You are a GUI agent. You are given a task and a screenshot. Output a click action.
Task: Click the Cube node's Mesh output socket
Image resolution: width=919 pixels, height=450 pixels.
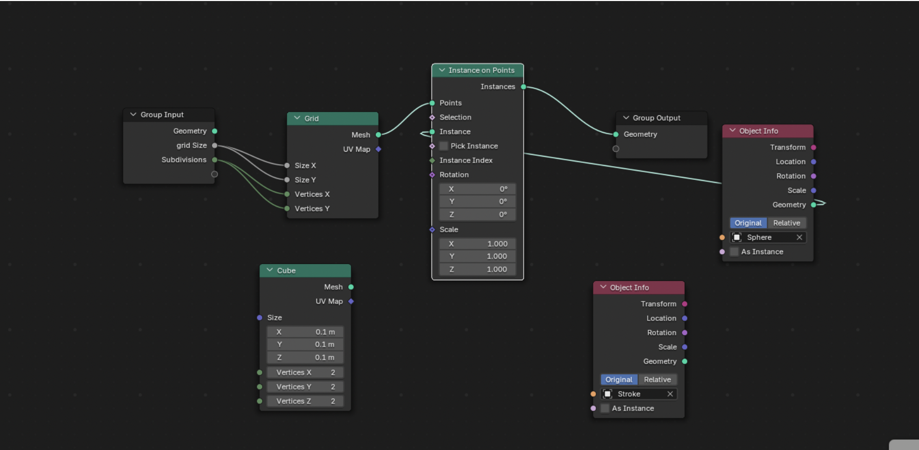point(351,287)
